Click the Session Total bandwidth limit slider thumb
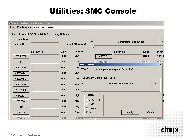This screenshot has height=138, width=184. click(93, 46)
